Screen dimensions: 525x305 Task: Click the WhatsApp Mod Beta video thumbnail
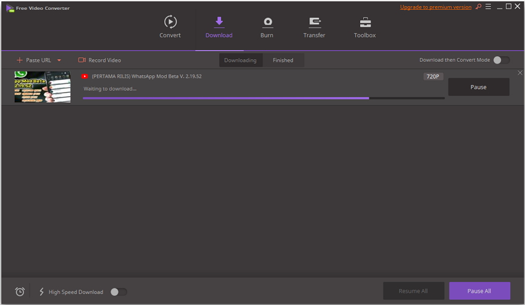tap(43, 86)
